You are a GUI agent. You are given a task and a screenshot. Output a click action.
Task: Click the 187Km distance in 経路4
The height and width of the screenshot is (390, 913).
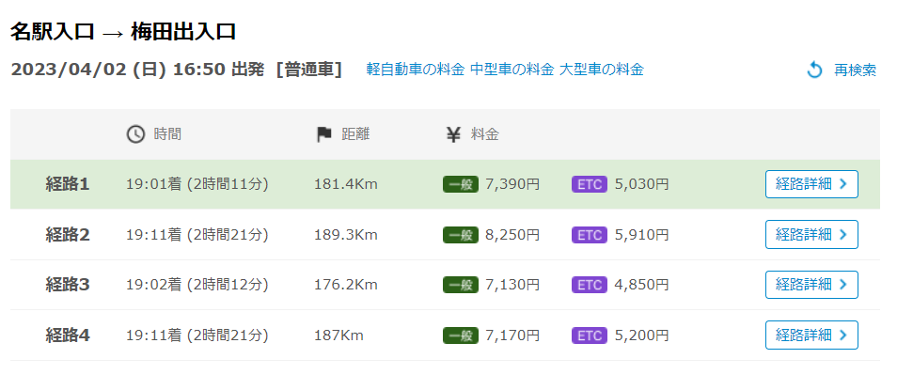(338, 335)
